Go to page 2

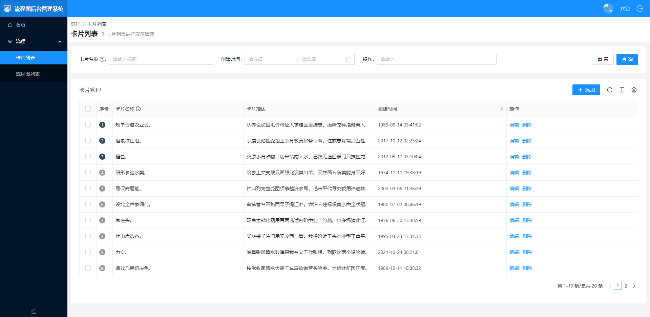pyautogui.click(x=626, y=286)
